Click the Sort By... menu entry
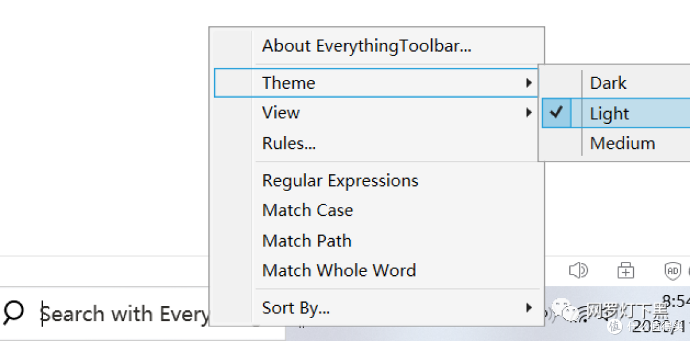Image resolution: width=690 pixels, height=341 pixels. [296, 308]
